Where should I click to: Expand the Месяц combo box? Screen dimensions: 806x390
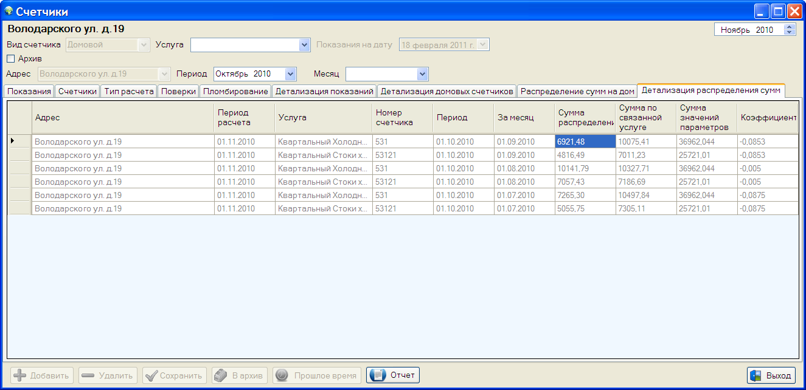point(423,74)
